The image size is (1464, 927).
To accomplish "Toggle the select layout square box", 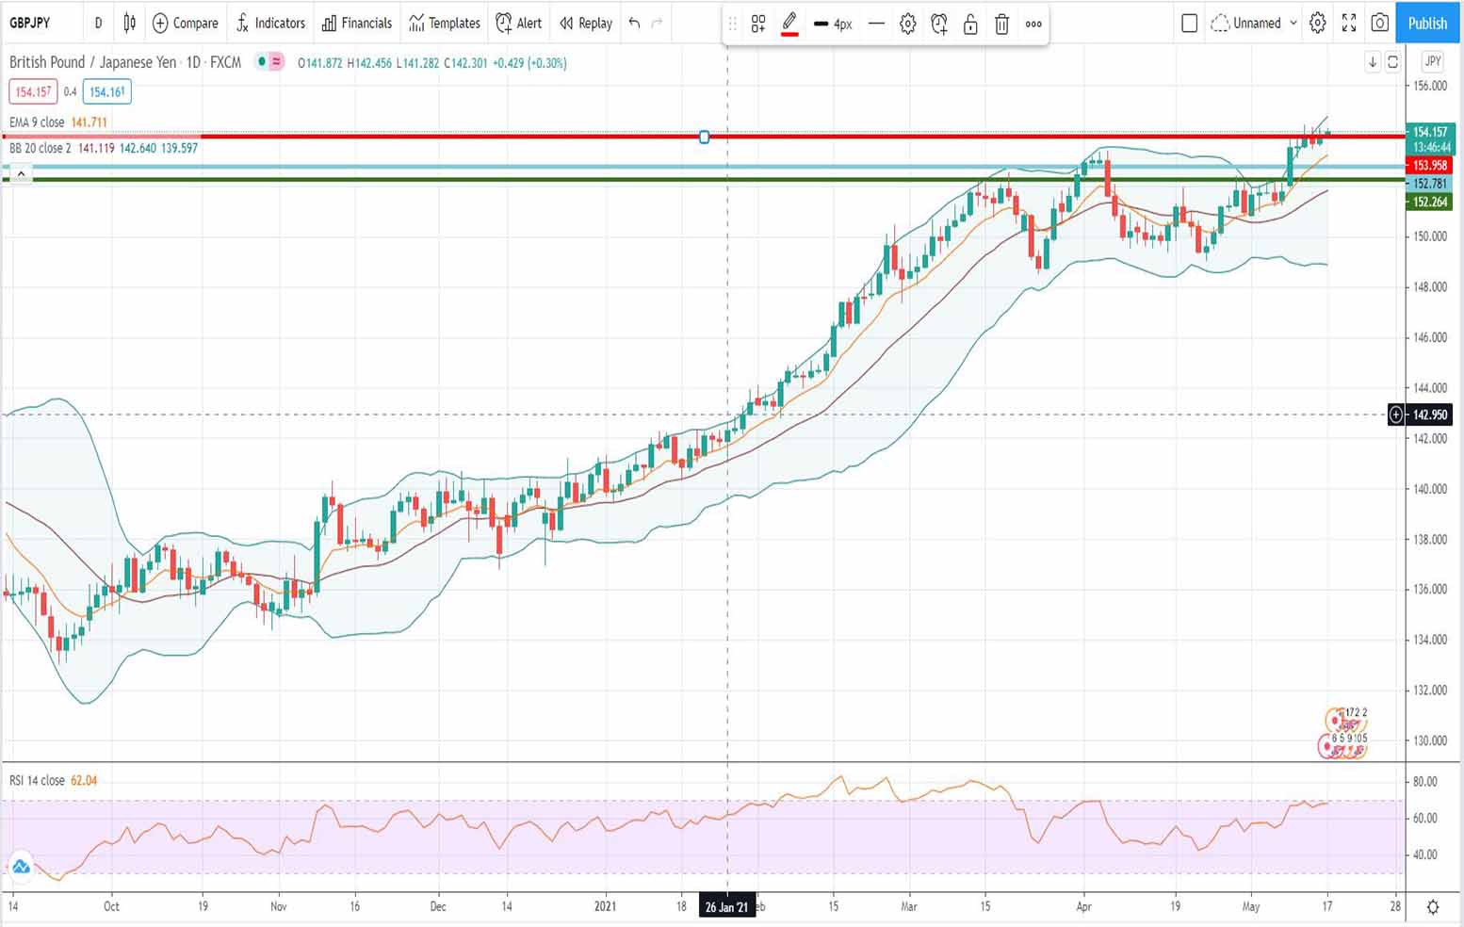I will 1189,23.
